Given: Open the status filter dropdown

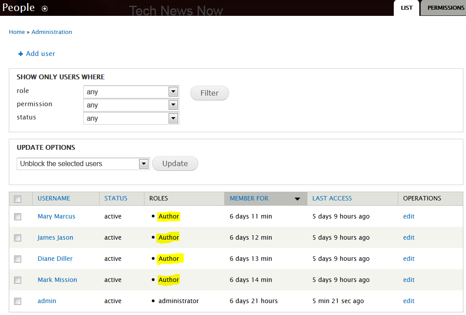Looking at the screenshot, I should tap(131, 118).
